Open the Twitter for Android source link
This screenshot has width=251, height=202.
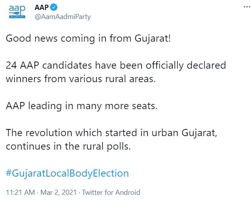click(111, 192)
